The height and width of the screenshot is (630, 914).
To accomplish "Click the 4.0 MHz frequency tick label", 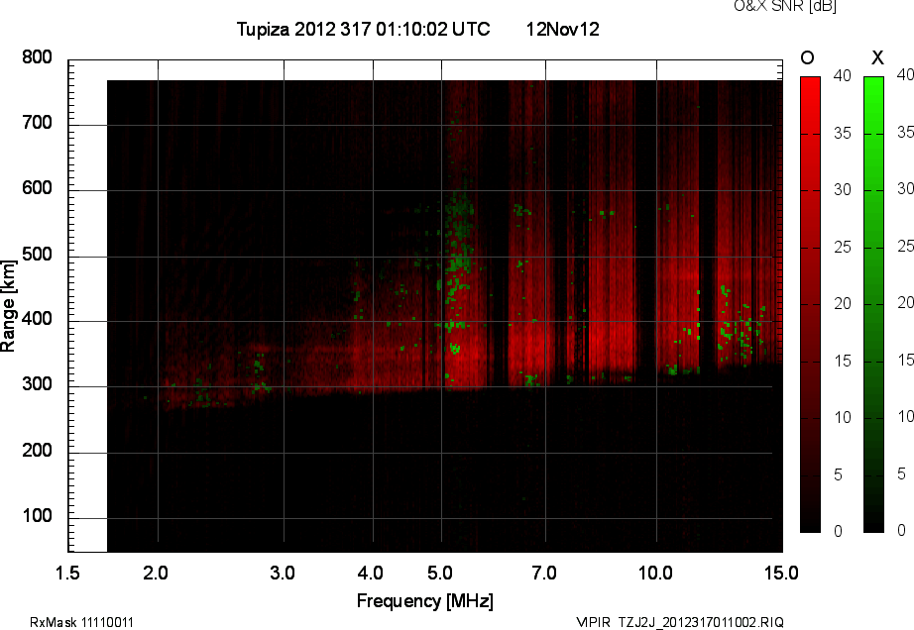I will pos(371,574).
